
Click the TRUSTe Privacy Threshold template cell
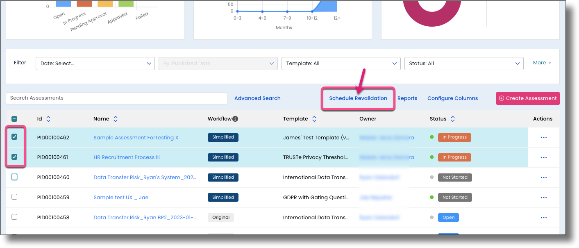(x=316, y=157)
